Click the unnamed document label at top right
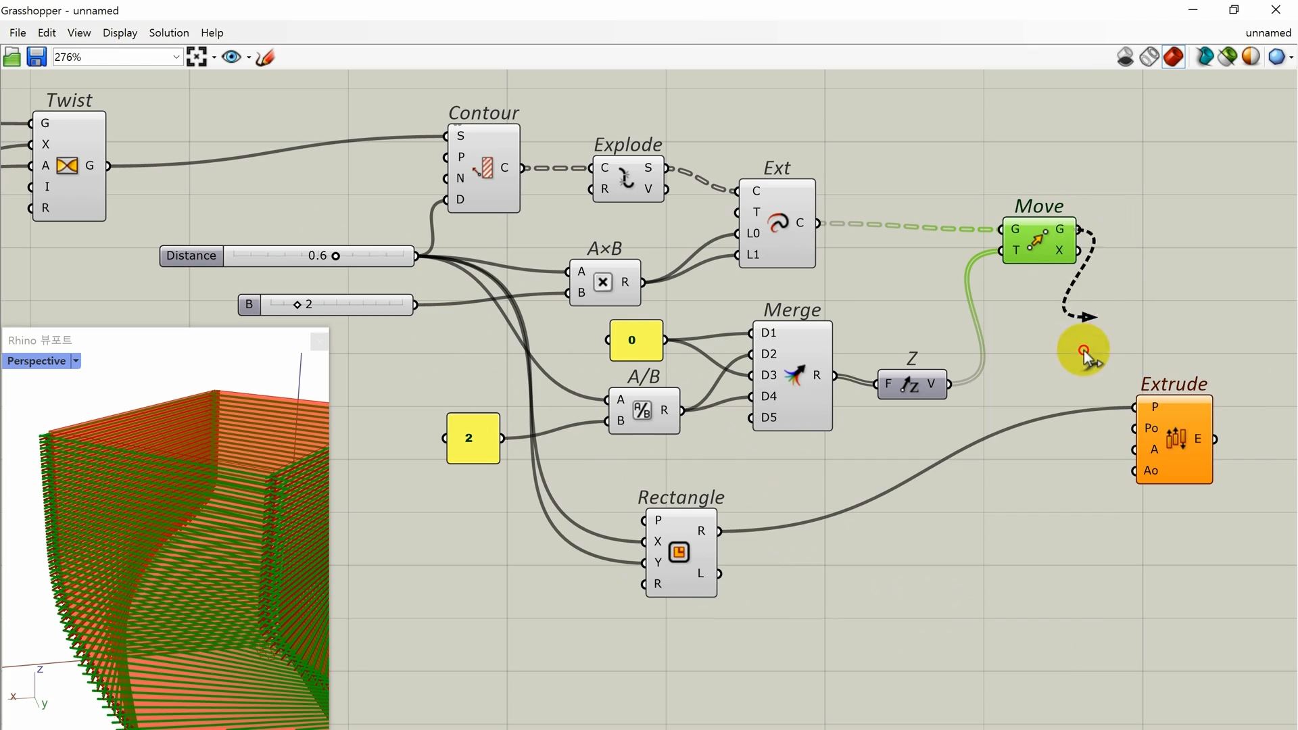 pos(1268,32)
